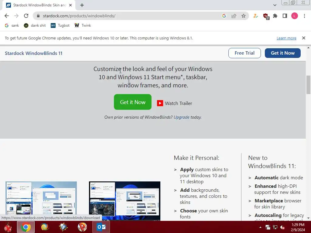This screenshot has height=233, width=311.
Task: Click the muted volume tray icon
Action: pyautogui.click(x=282, y=227)
